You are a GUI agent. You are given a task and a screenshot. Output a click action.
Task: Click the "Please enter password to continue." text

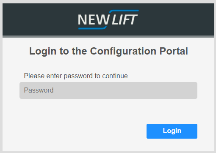[77, 76]
